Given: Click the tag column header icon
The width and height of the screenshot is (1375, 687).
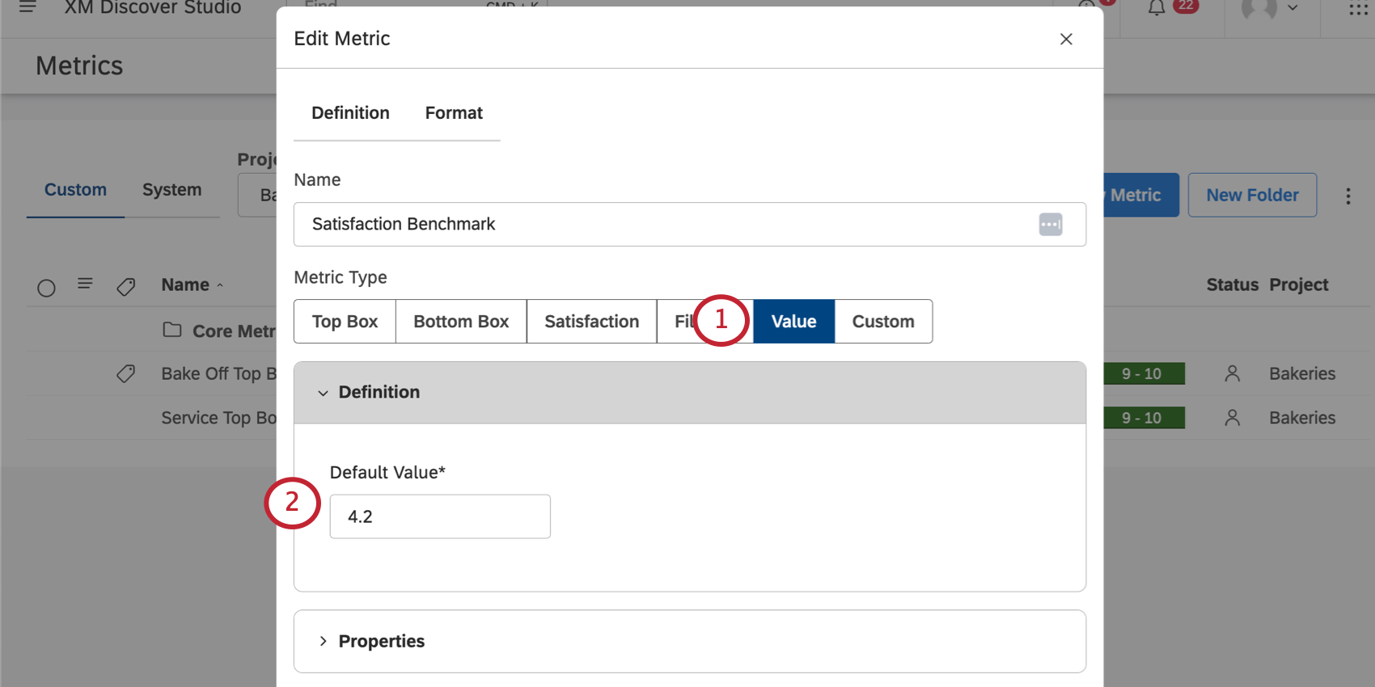Looking at the screenshot, I should click(125, 286).
